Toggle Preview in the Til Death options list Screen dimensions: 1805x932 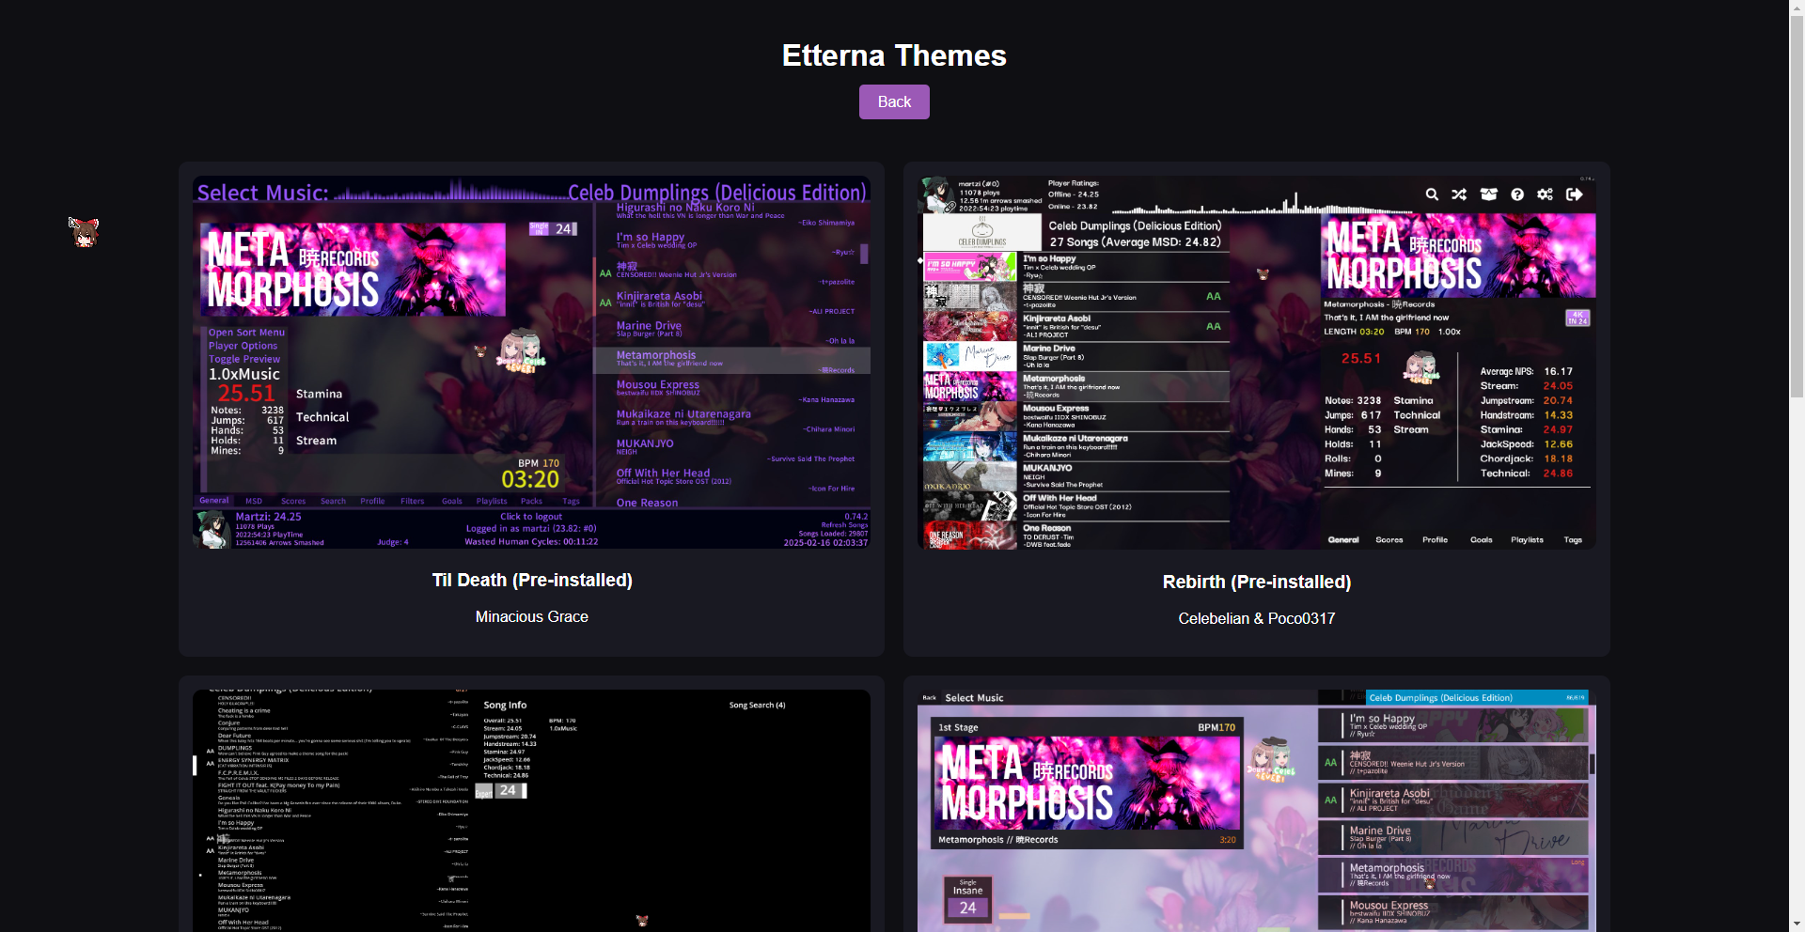tap(243, 359)
